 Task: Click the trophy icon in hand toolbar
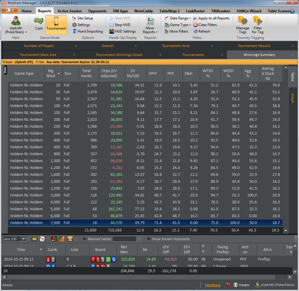[70, 239]
